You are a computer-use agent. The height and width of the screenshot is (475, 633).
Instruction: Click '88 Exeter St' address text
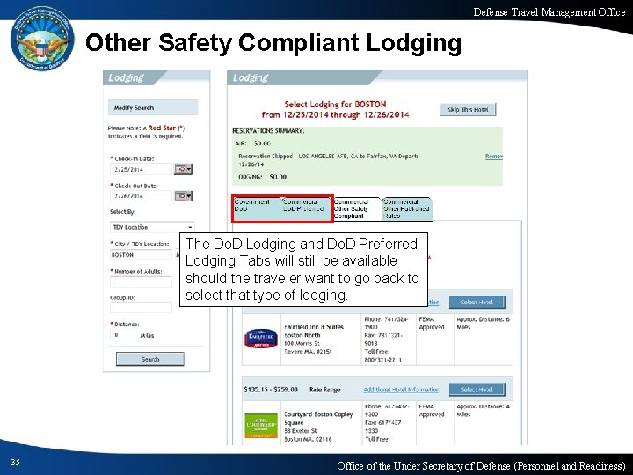[300, 431]
